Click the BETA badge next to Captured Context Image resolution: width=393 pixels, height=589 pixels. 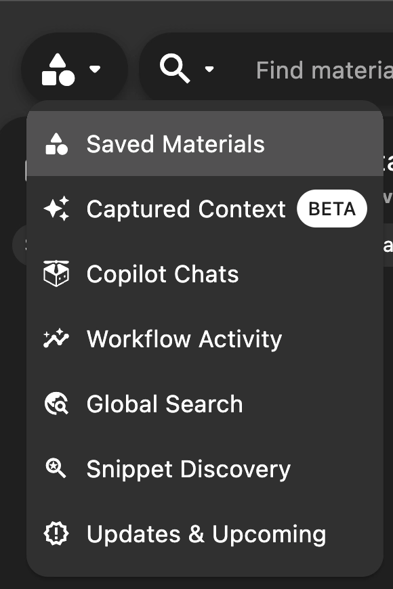331,209
